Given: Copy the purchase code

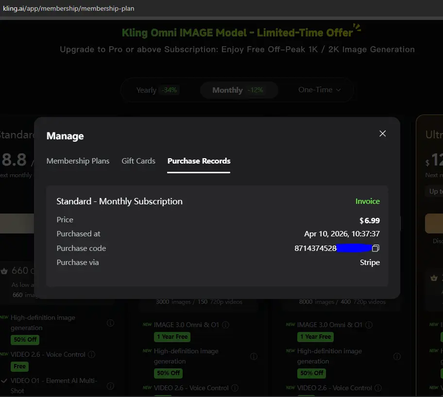Looking at the screenshot, I should pyautogui.click(x=375, y=248).
